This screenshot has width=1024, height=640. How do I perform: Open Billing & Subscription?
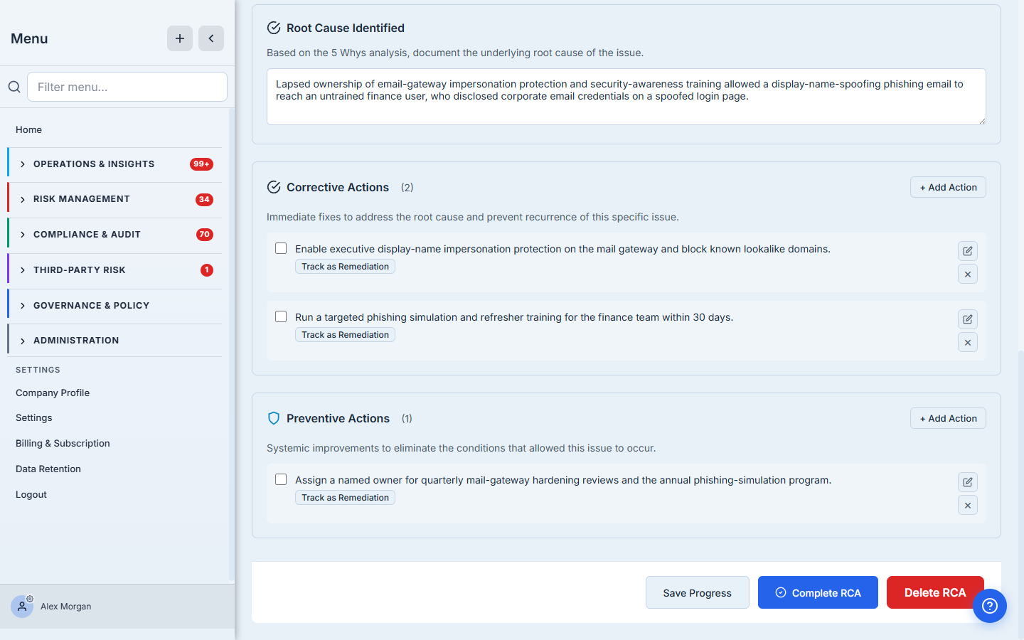[x=63, y=443]
